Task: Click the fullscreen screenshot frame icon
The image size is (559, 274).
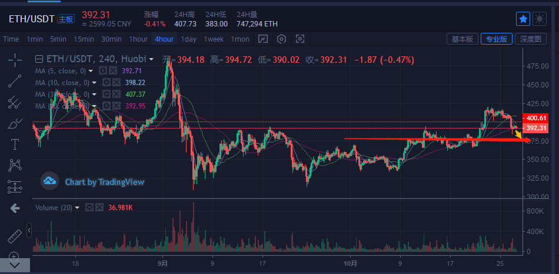Action: [x=300, y=39]
